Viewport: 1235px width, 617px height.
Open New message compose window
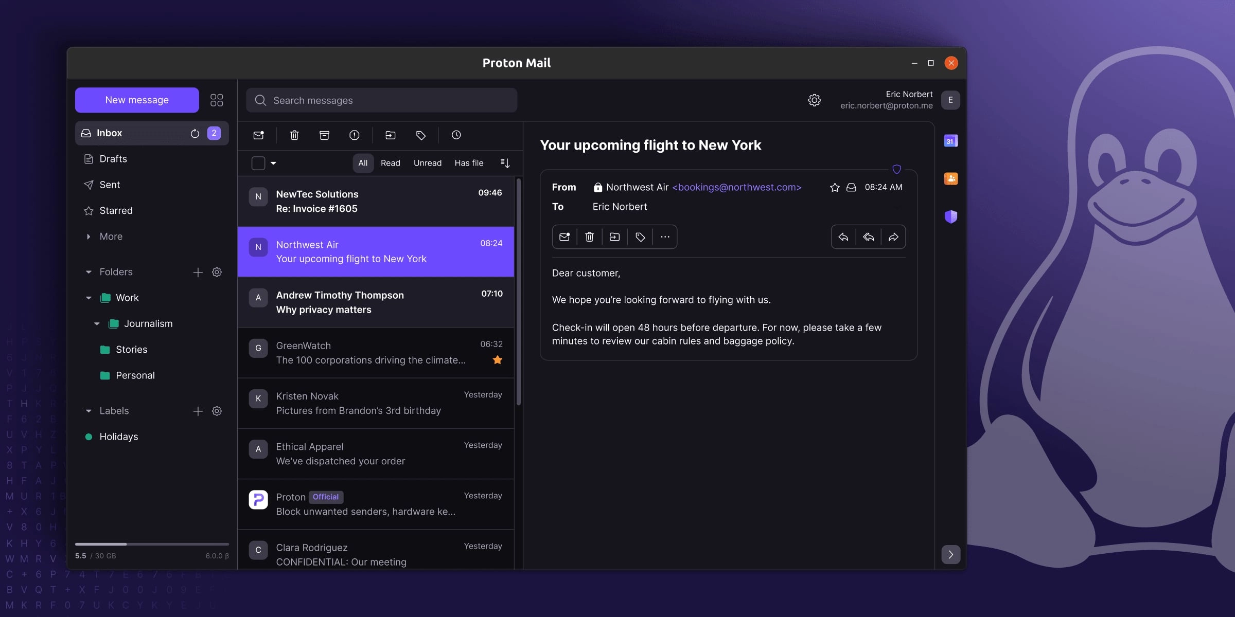137,100
